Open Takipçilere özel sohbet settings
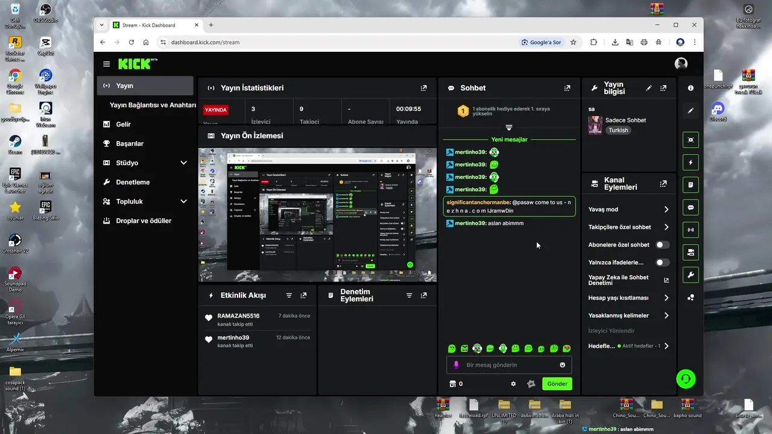Screen dimensions: 772x434 (x=628, y=227)
